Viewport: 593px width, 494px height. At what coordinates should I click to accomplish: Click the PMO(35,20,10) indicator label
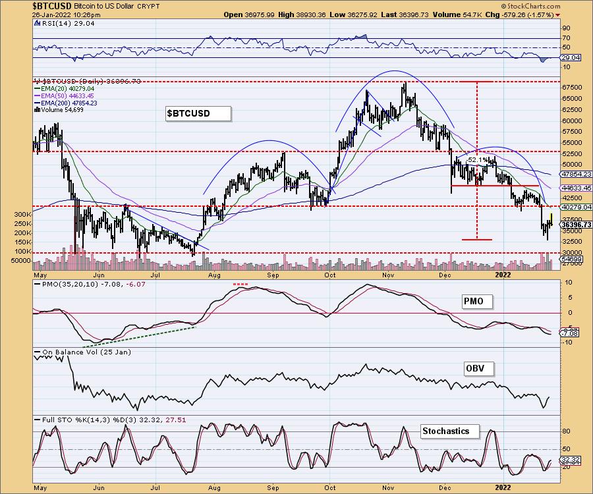(89, 285)
